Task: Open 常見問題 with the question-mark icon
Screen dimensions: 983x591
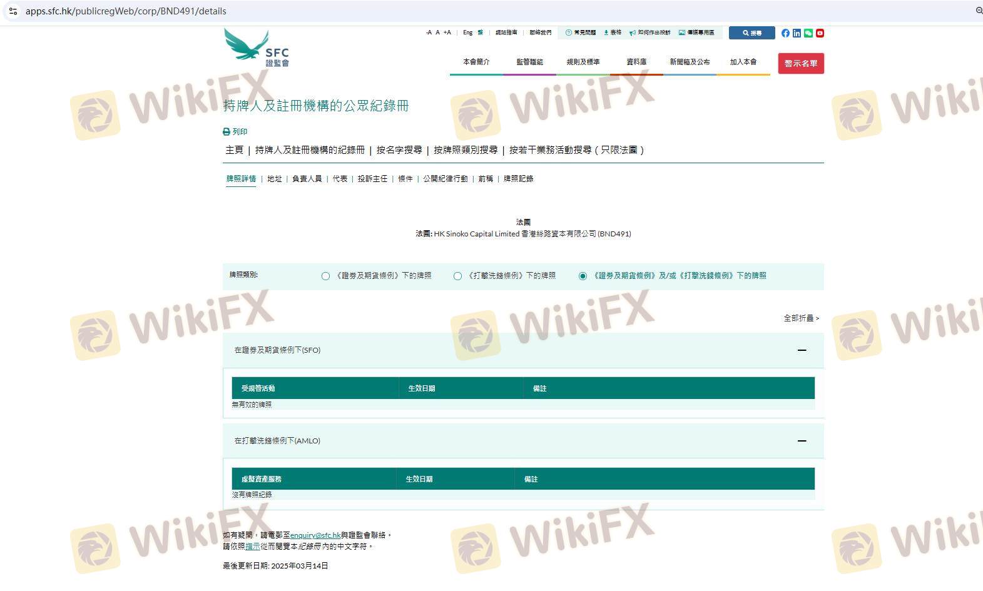Action: (x=580, y=33)
